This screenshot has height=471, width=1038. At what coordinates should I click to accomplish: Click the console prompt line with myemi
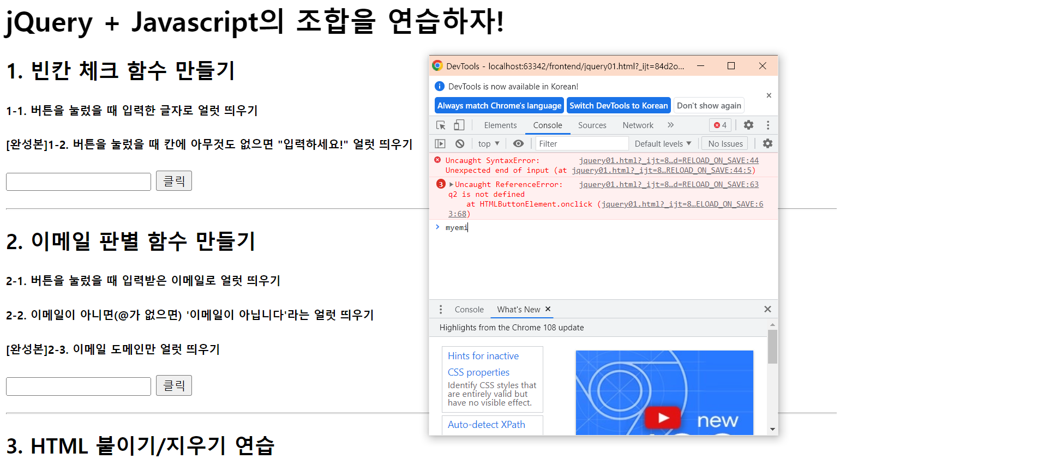(x=603, y=227)
